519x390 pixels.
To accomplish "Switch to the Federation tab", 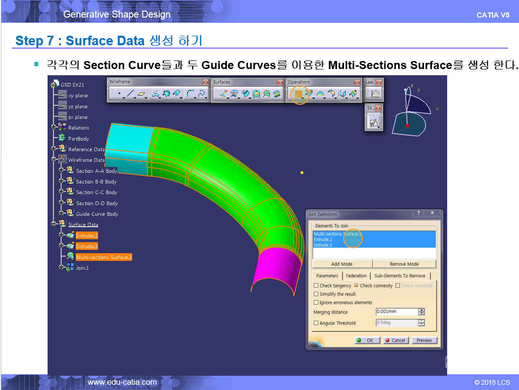I will (x=356, y=276).
